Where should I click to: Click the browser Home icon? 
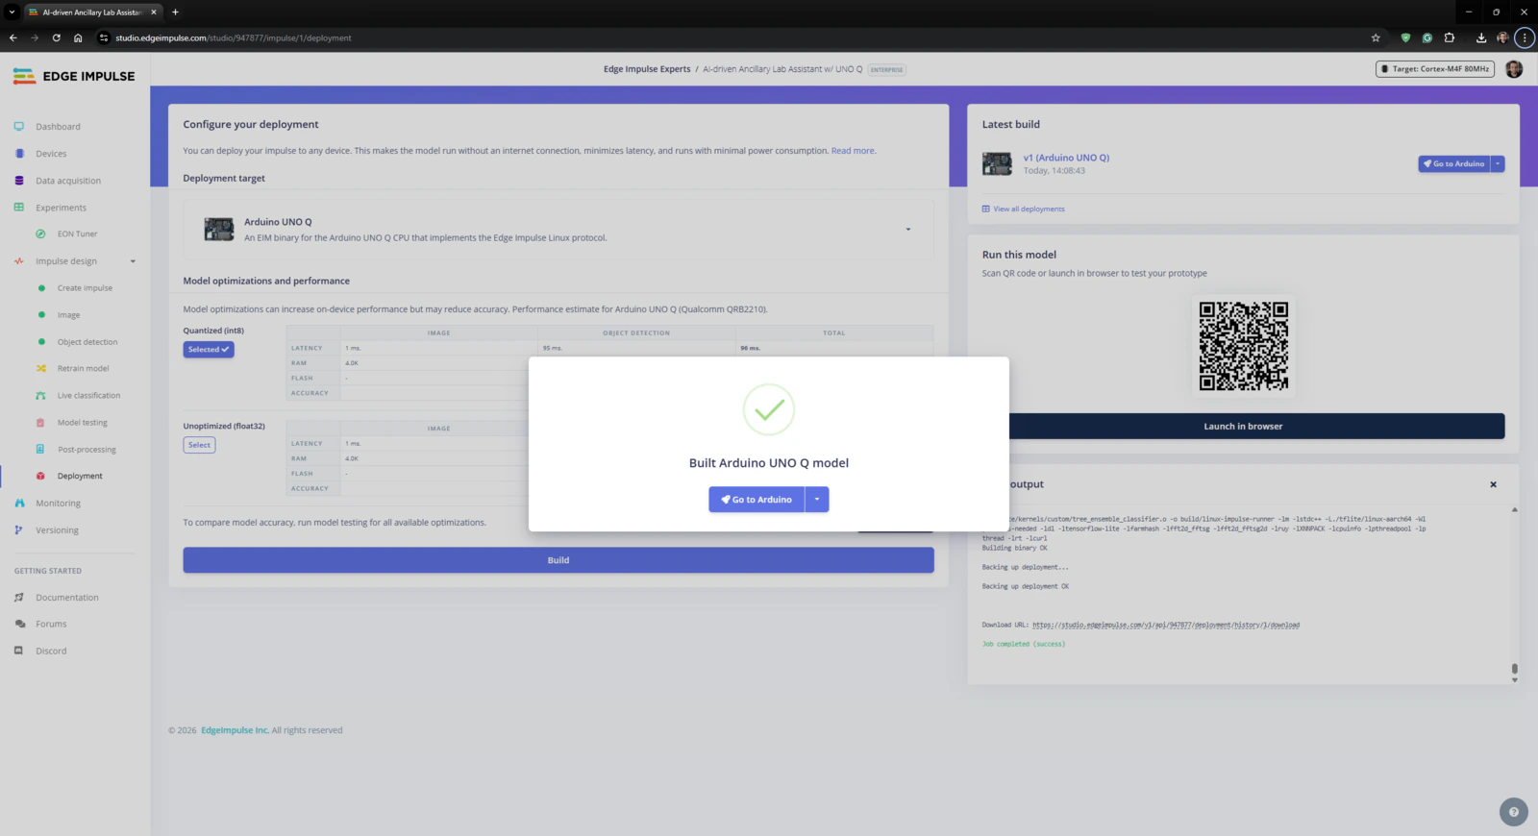coord(78,38)
